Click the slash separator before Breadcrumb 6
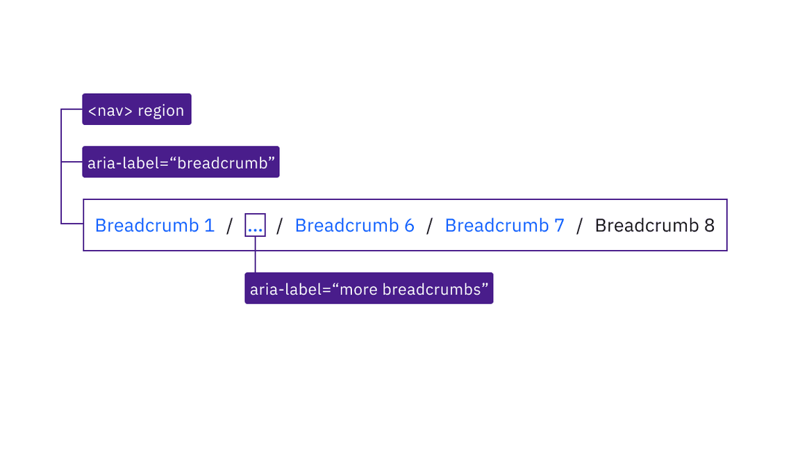Screen dimensions: 800x450 (x=280, y=226)
